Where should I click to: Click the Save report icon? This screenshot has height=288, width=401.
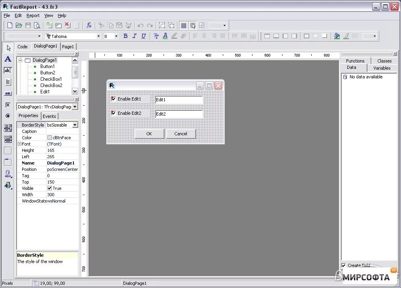pos(28,25)
